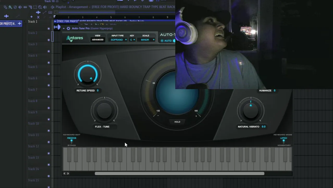This screenshot has width=333, height=188.
Task: Select the Zoom magnifier tool in playlist toolbar
Action: (40, 7)
